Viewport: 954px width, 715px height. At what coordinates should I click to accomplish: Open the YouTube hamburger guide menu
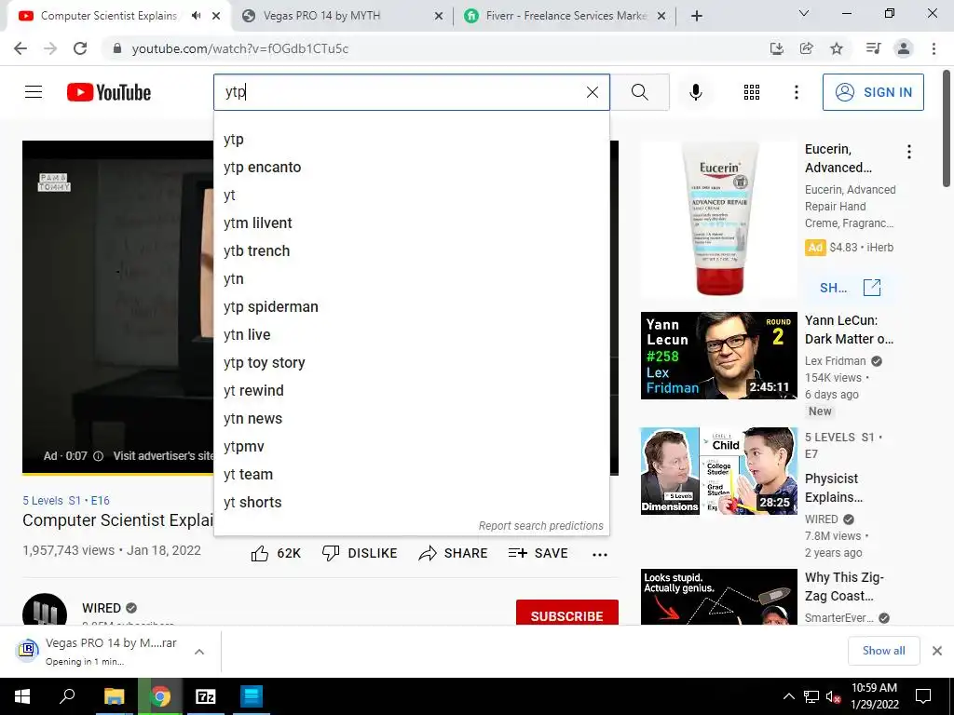[34, 92]
